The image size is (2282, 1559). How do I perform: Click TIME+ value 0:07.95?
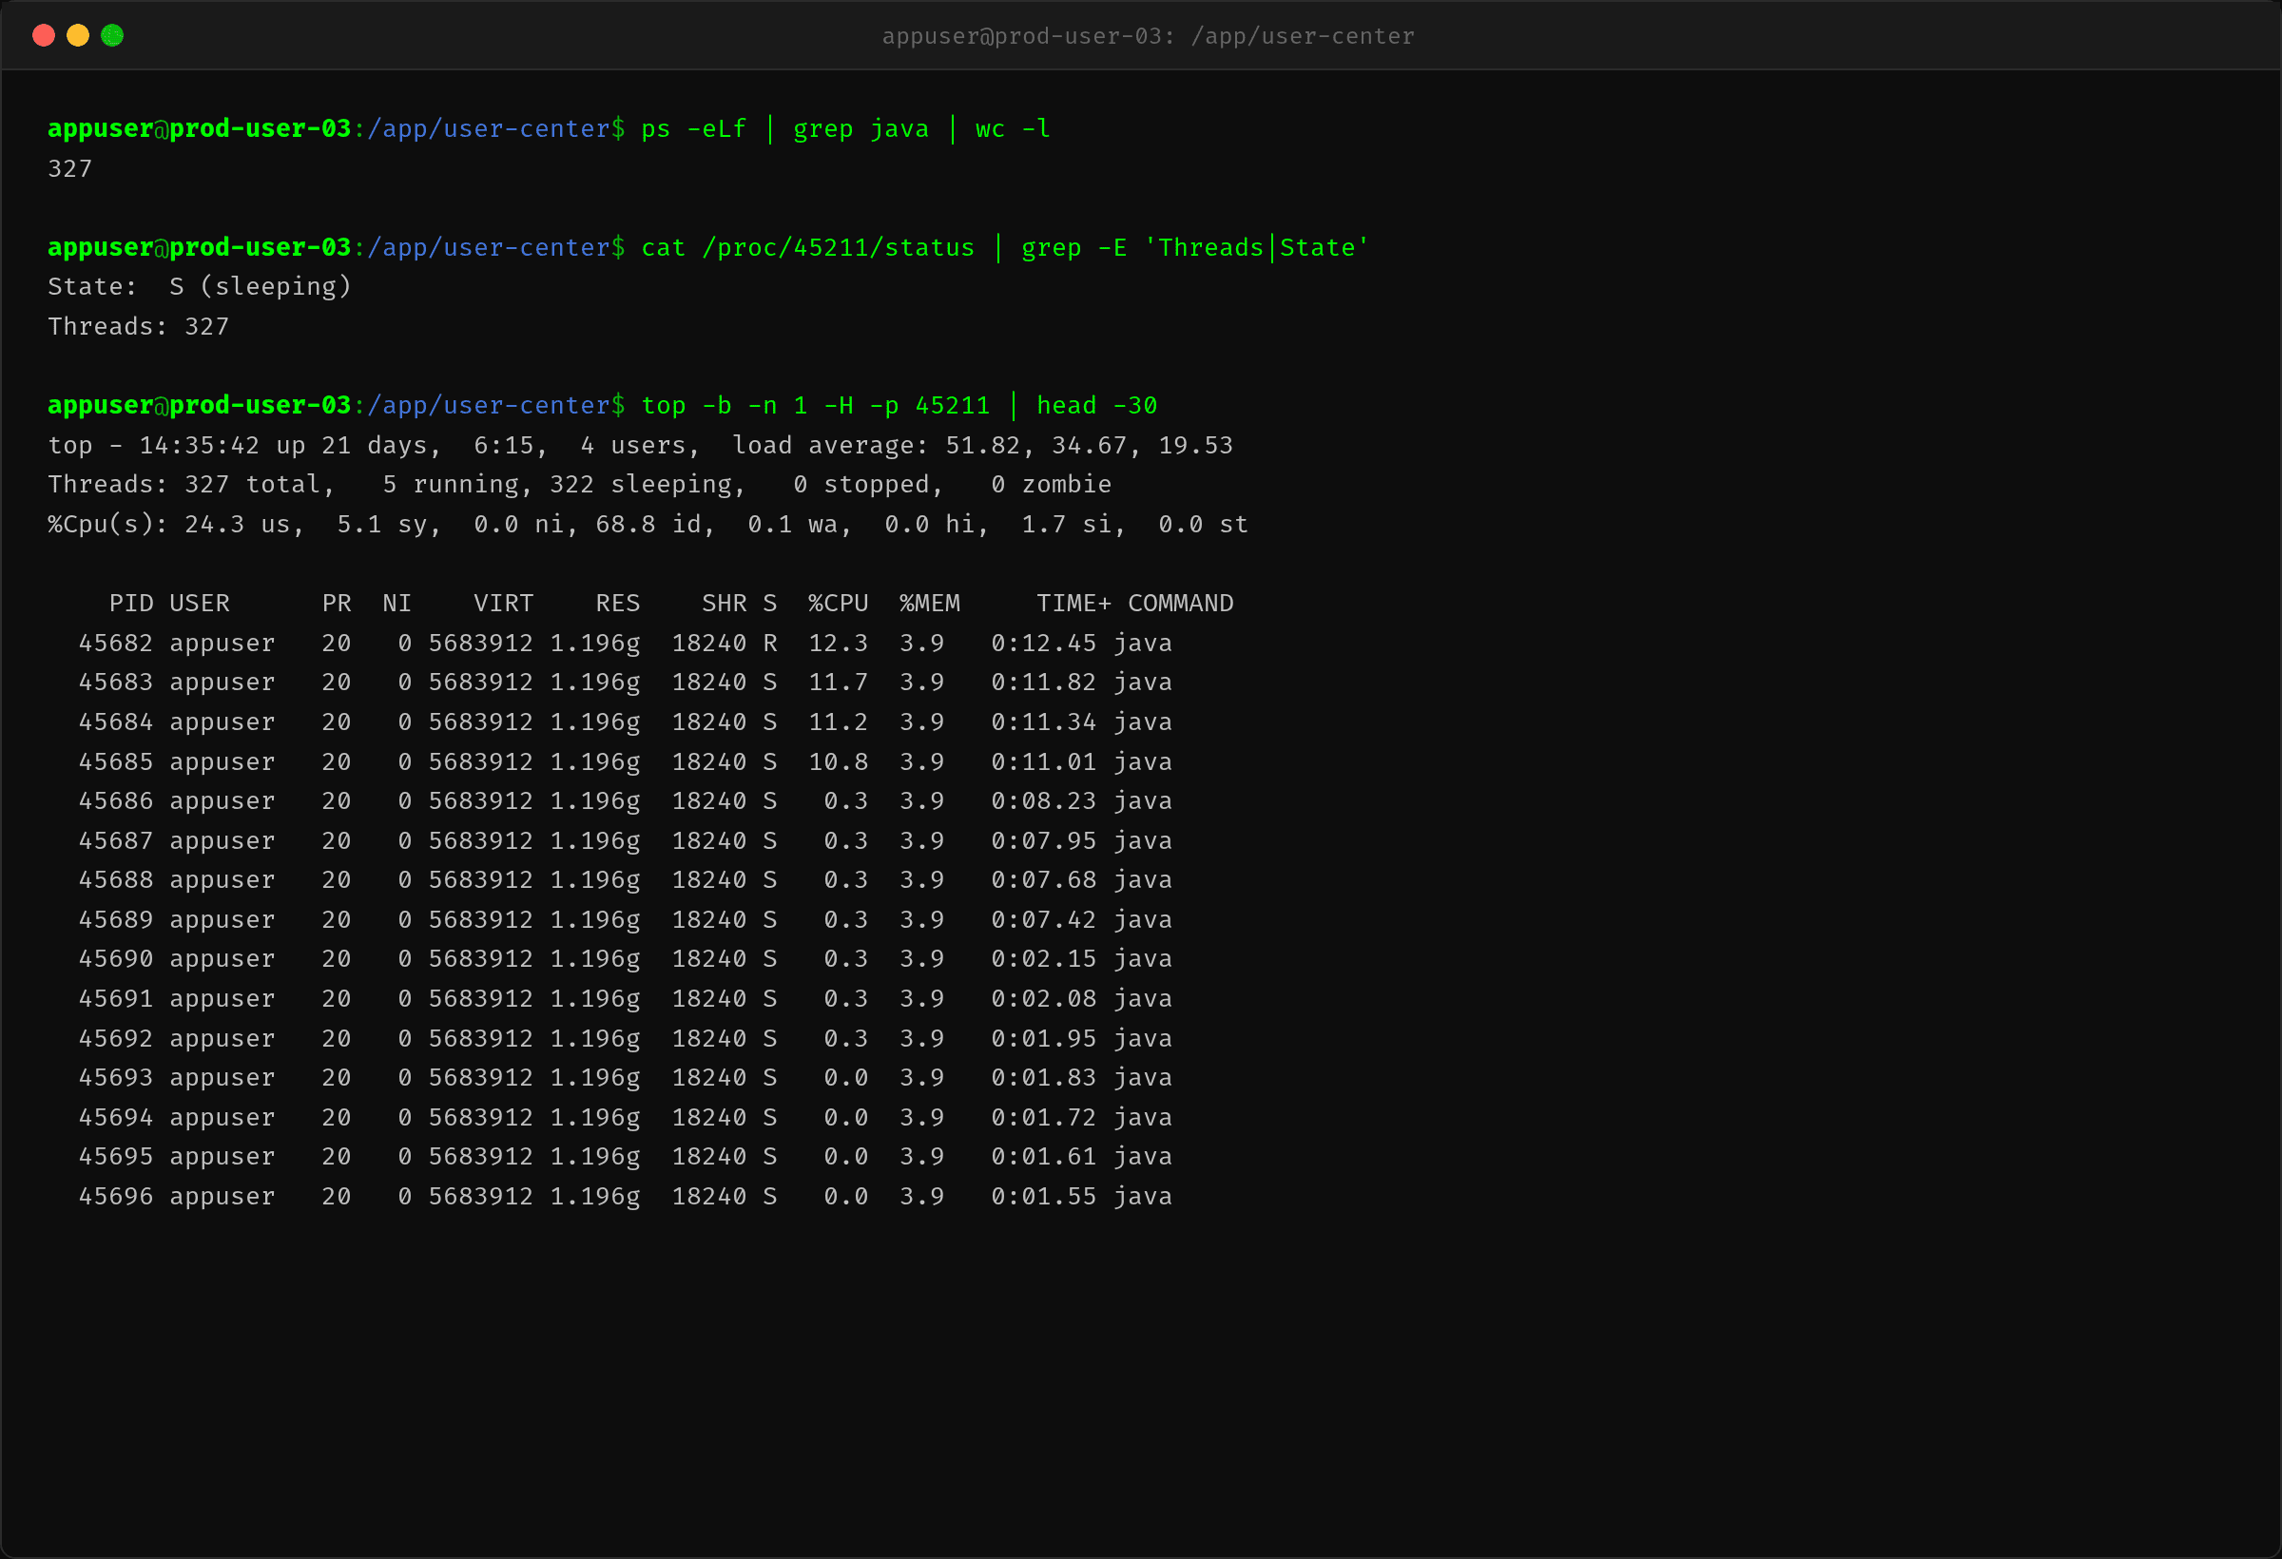(x=1043, y=841)
